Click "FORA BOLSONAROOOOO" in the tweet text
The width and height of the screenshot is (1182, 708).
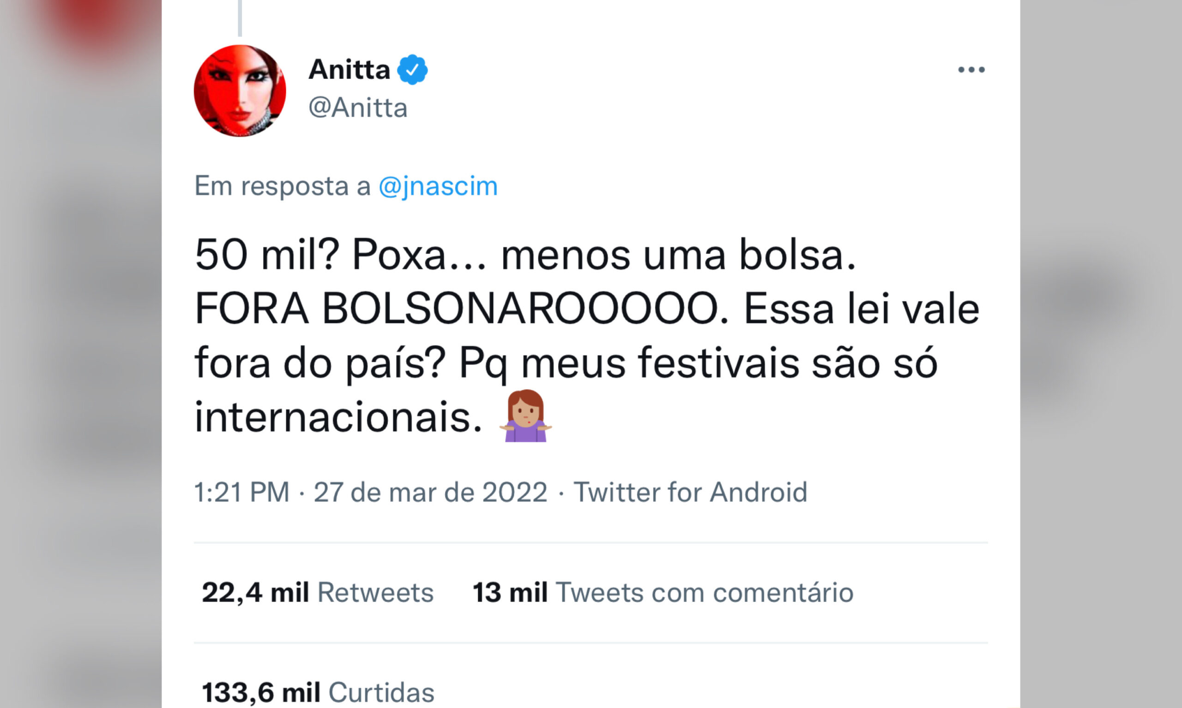[x=462, y=309]
